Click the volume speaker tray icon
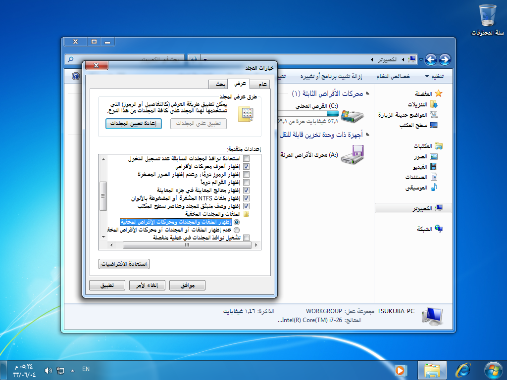This screenshot has height=380, width=507. 49,371
